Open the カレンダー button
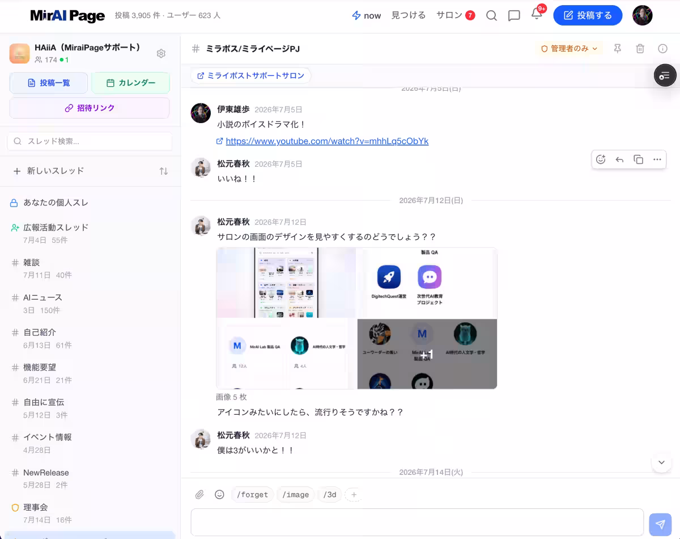Viewport: 680px width, 539px height. pos(130,83)
